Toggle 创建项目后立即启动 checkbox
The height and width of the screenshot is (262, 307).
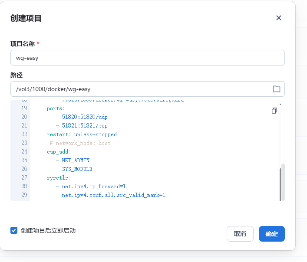[14, 230]
